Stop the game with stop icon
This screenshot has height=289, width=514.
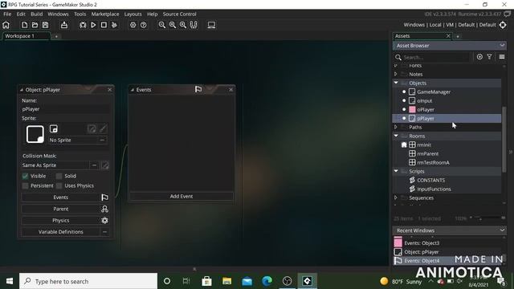[104, 25]
